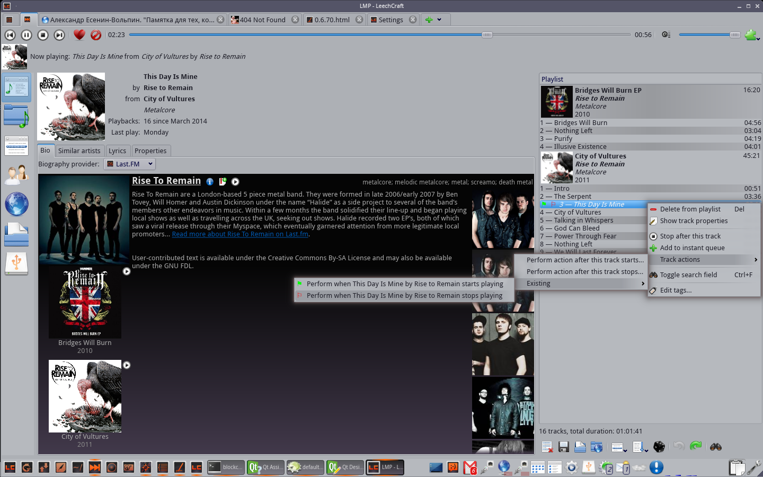This screenshot has height=477, width=763.
Task: Select the God Can Bleed playlist track
Action: (593, 228)
